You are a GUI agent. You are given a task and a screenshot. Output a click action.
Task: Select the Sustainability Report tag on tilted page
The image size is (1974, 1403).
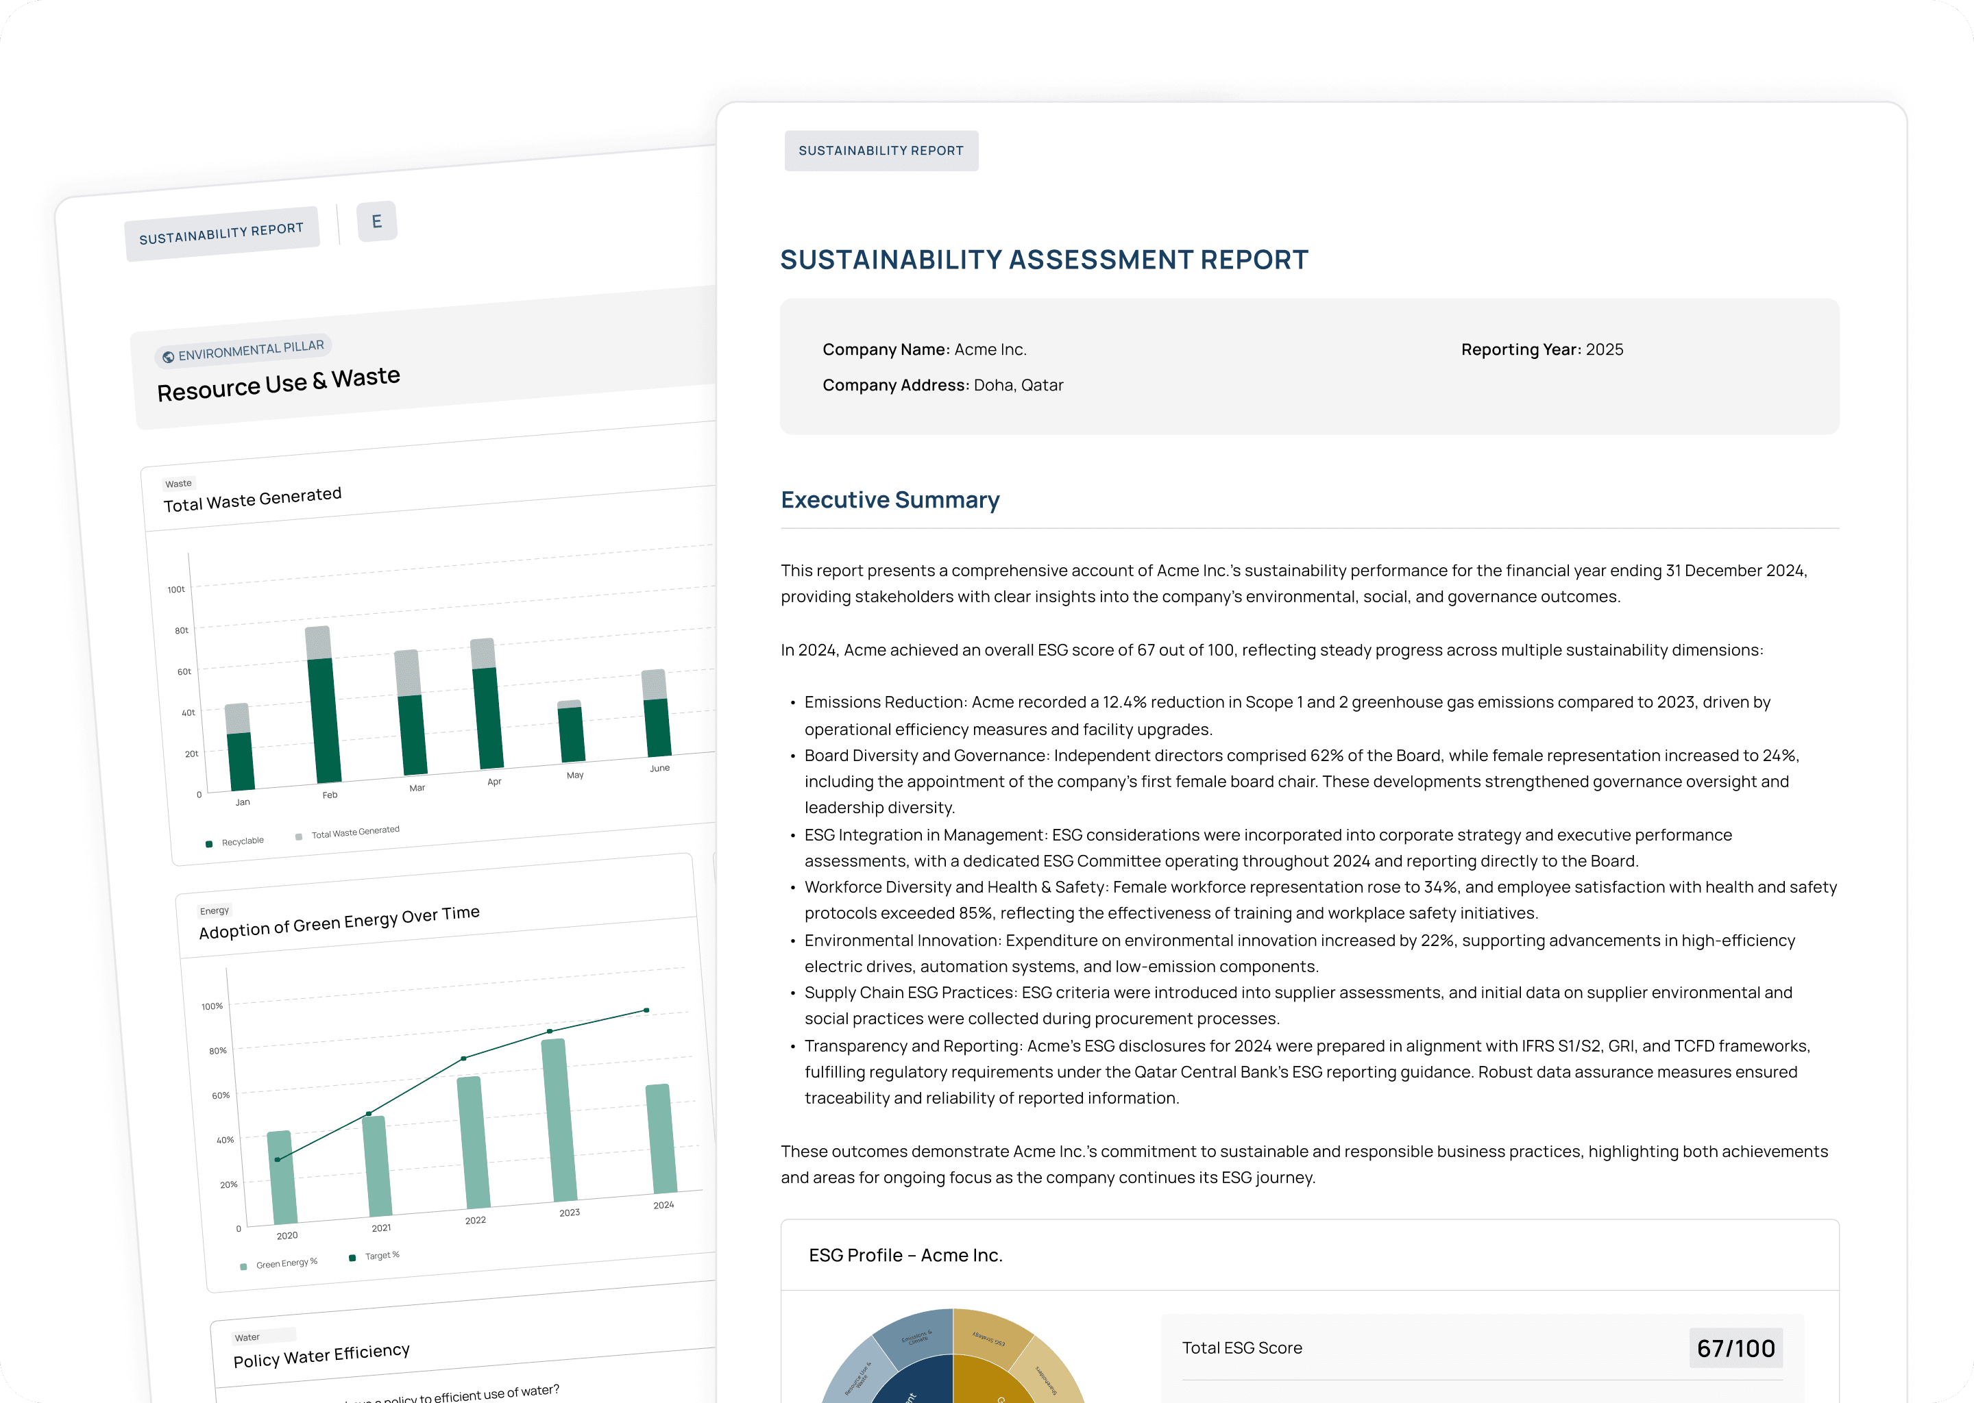click(x=221, y=233)
